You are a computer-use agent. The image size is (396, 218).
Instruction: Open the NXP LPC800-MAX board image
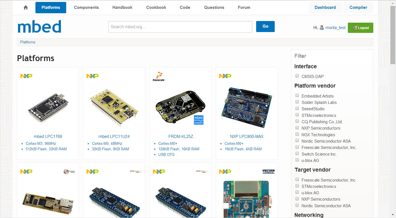click(x=247, y=107)
